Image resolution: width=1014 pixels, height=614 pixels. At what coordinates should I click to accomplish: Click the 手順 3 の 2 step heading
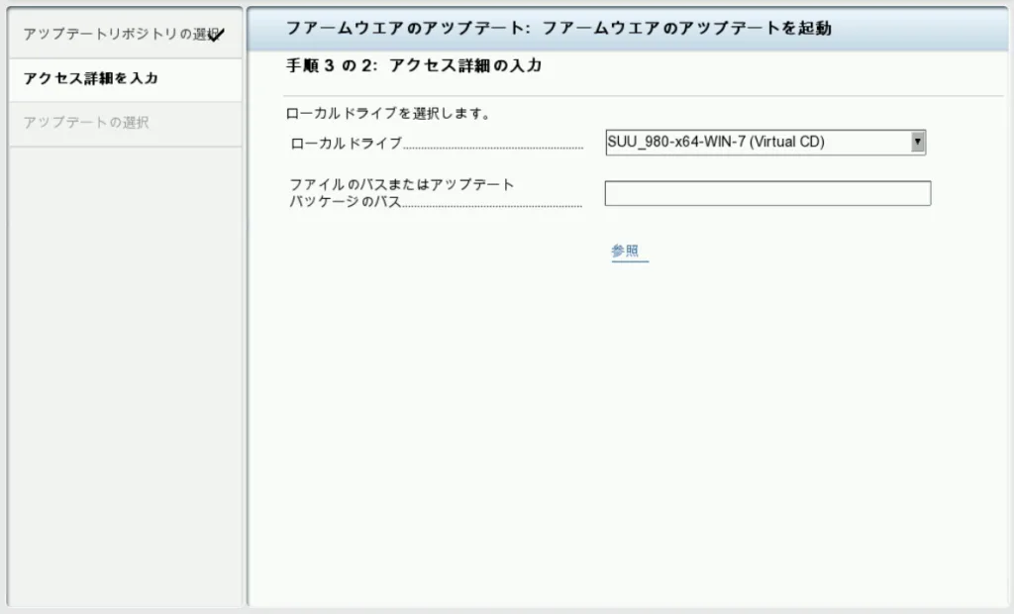[332, 66]
